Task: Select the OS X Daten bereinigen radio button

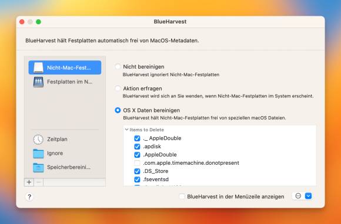Action: (118, 110)
